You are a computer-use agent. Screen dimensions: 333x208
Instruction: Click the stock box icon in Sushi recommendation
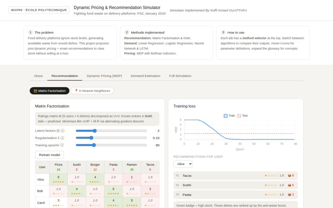pos(289,185)
